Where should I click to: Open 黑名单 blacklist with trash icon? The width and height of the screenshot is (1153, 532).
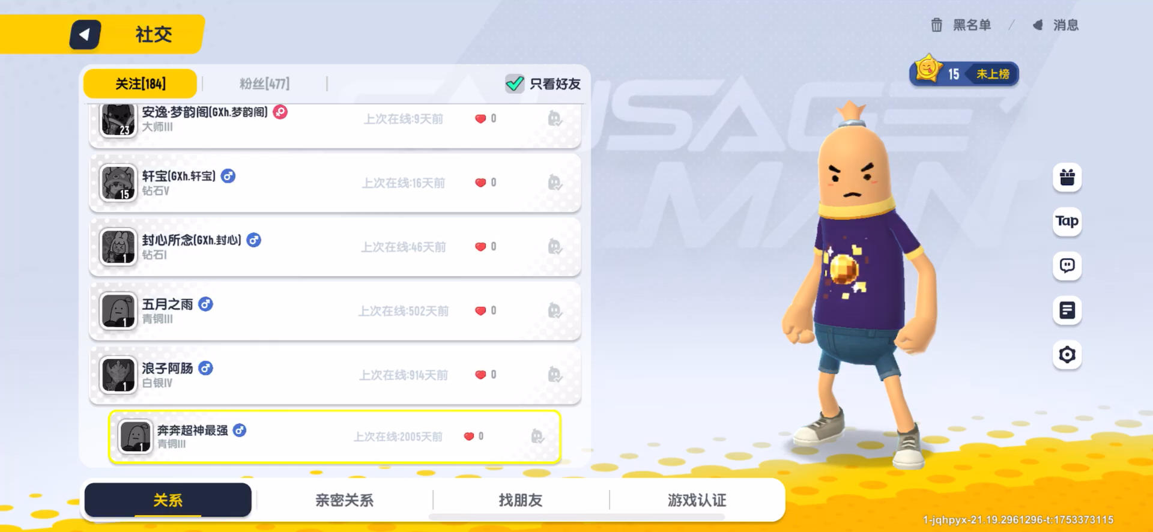click(x=961, y=25)
